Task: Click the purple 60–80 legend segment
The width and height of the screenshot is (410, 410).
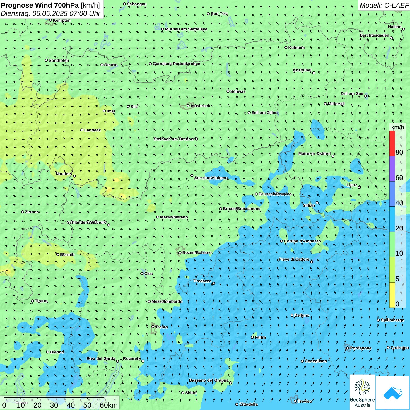Action: pyautogui.click(x=392, y=169)
